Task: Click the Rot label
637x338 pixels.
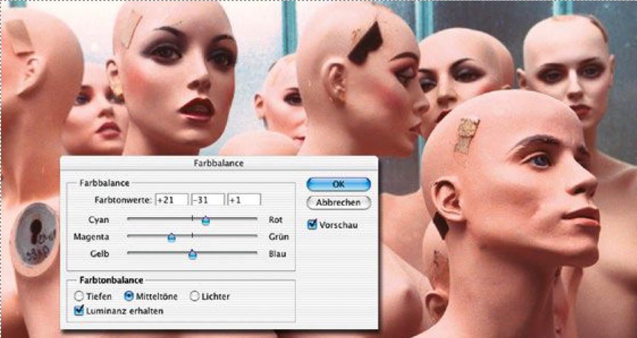Action: (x=276, y=220)
